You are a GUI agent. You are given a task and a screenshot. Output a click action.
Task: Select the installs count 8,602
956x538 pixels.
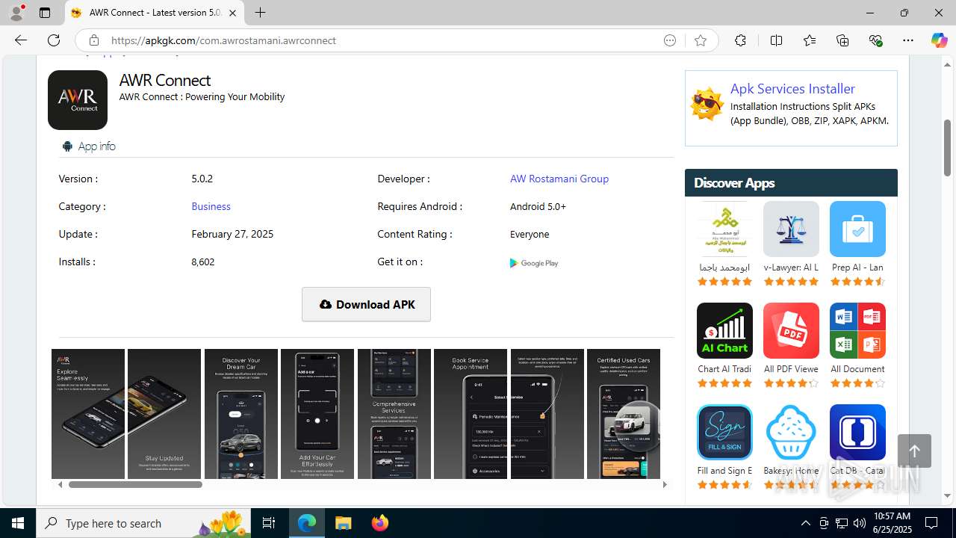point(202,262)
